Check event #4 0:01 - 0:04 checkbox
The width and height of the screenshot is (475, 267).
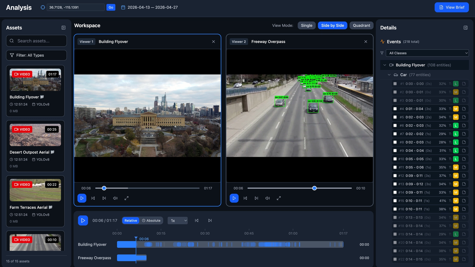pyautogui.click(x=395, y=109)
